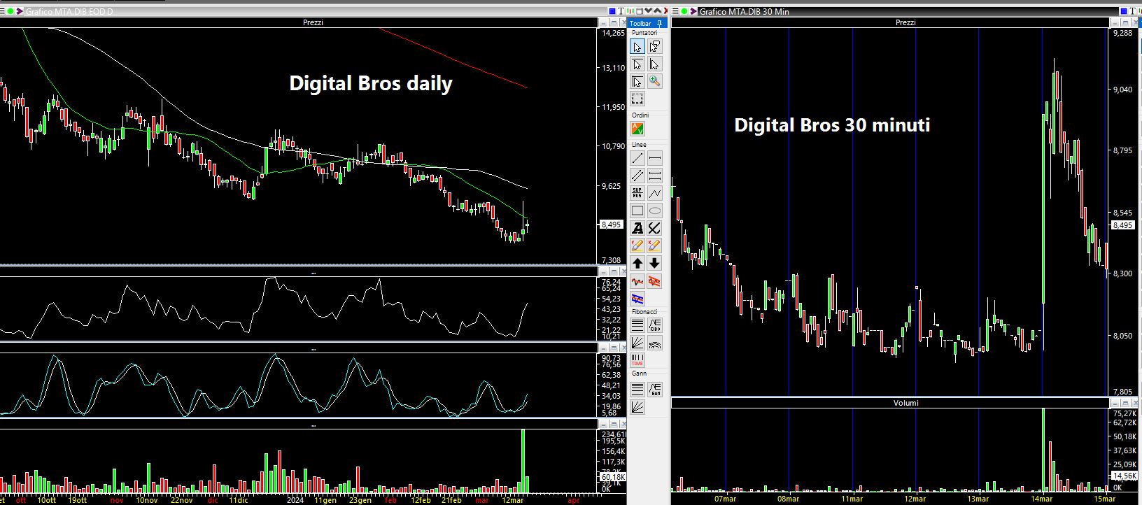This screenshot has width=1142, height=505.
Task: Select the Gann horizontal lines tool
Action: pos(637,389)
